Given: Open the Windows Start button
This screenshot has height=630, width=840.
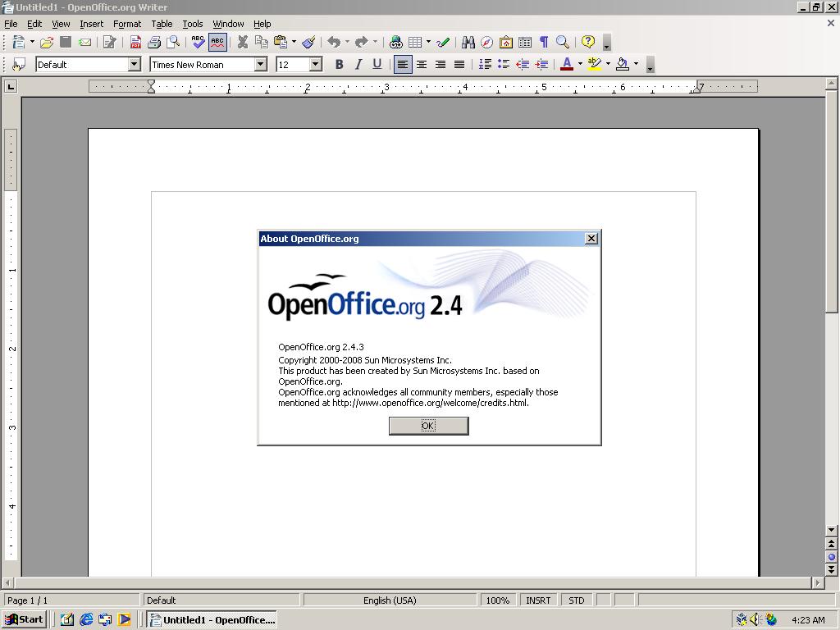Looking at the screenshot, I should pyautogui.click(x=24, y=620).
